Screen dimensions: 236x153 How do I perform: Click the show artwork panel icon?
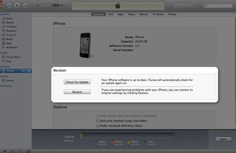29,151
